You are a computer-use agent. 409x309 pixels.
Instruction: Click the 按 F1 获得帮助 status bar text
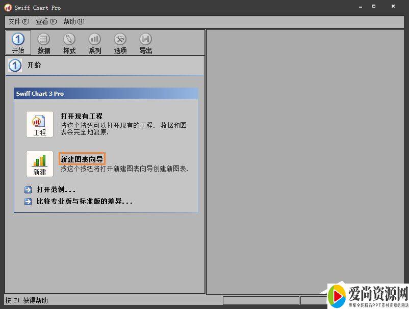tap(24, 301)
